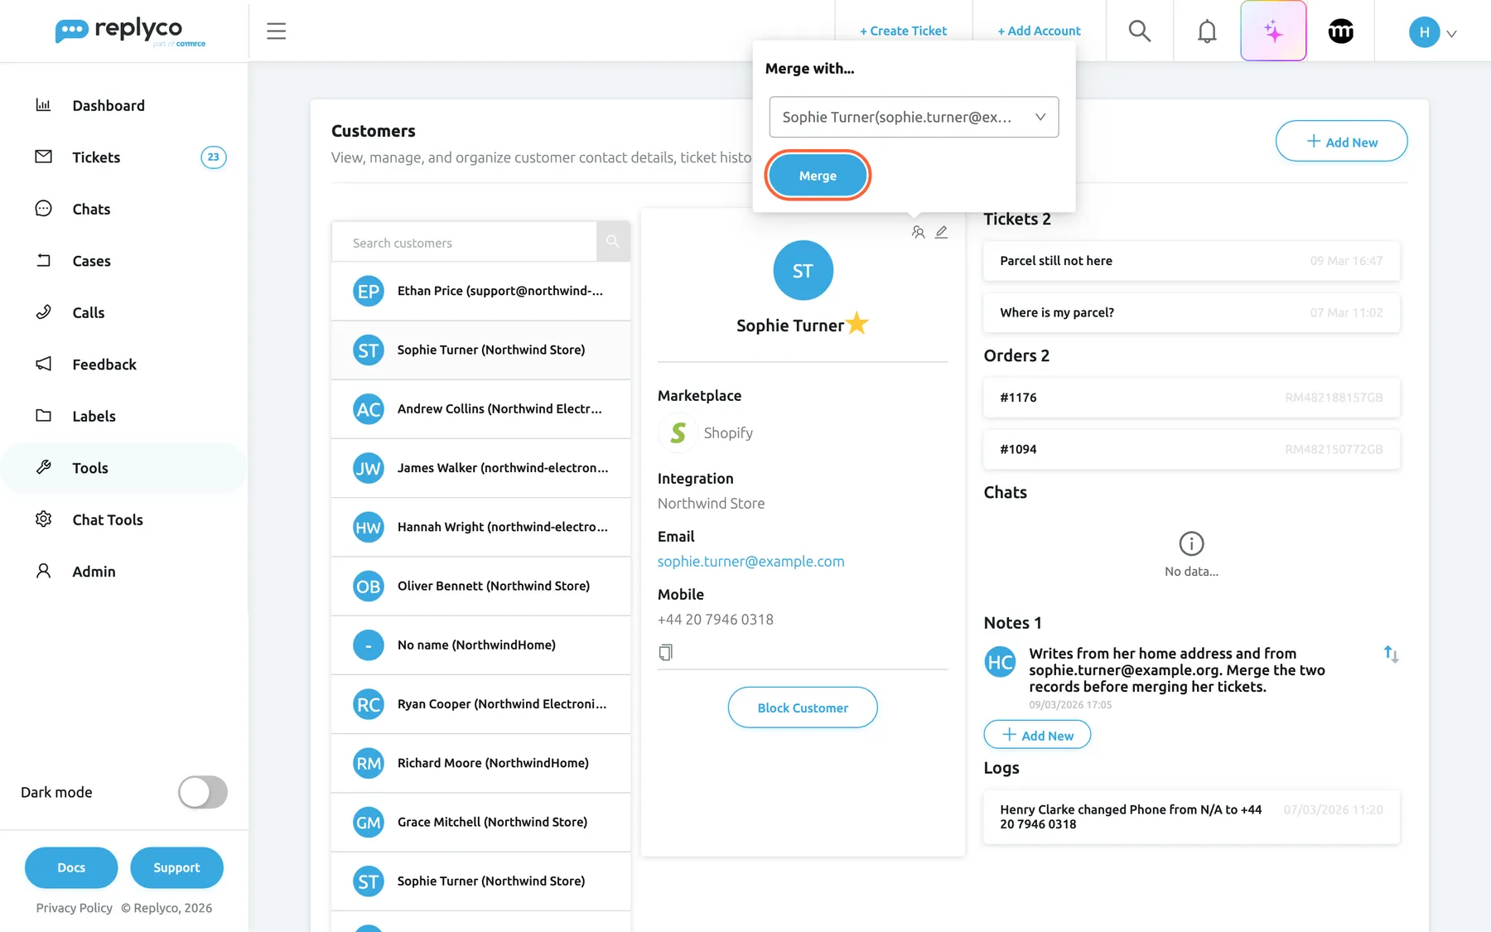
Task: Click + Create Ticket link
Action: click(903, 31)
